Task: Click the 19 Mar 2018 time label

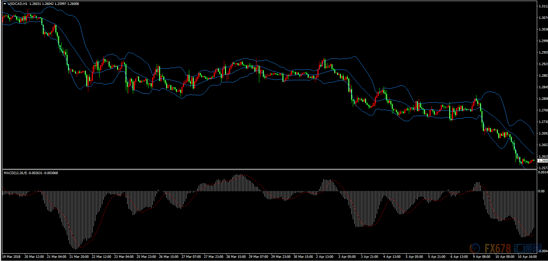Action: point(11,257)
